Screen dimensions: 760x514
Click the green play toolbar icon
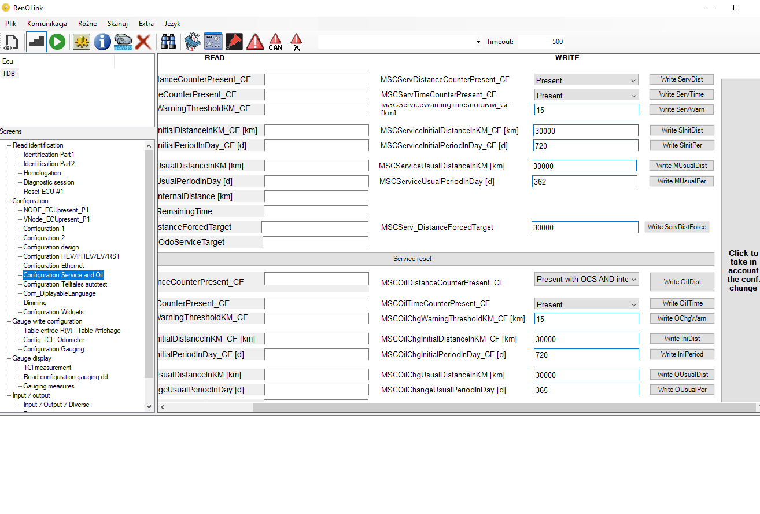pyautogui.click(x=57, y=42)
